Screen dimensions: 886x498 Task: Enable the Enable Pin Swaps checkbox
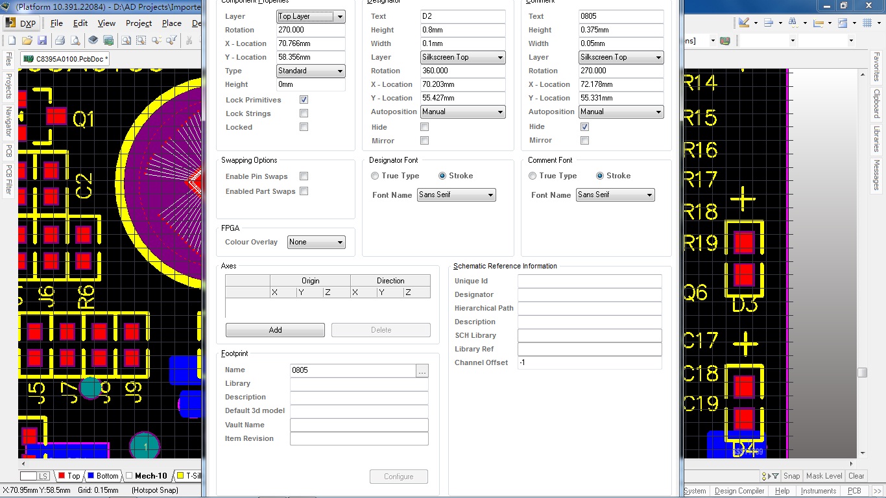[x=304, y=176]
